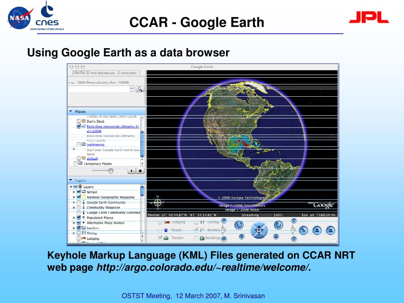The image size is (404, 303).
Task: Collapse the Layers panel header
Action: [x=71, y=180]
